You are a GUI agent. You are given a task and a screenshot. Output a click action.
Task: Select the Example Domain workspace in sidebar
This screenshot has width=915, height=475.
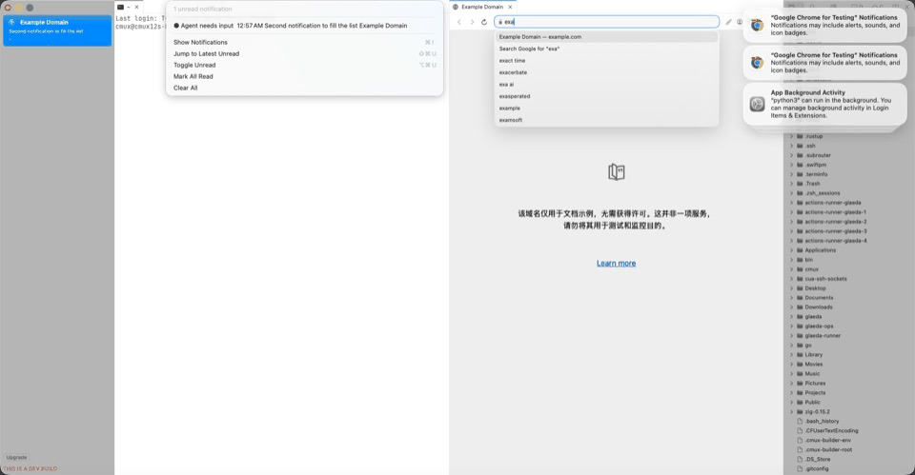pos(57,30)
